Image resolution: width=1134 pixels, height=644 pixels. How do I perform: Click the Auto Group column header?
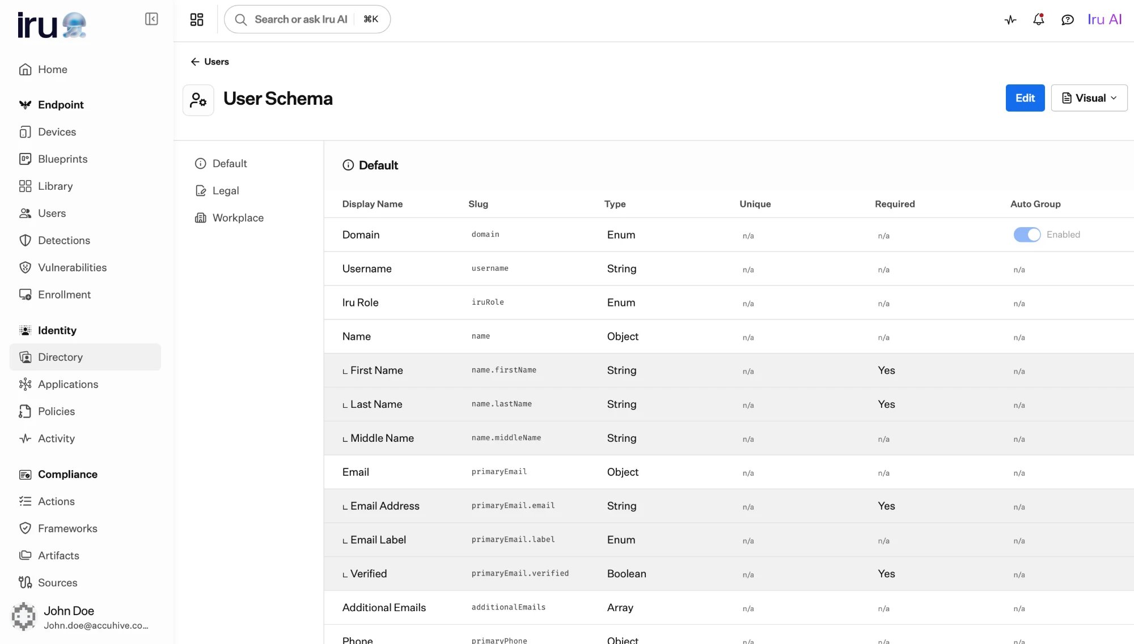tap(1035, 204)
